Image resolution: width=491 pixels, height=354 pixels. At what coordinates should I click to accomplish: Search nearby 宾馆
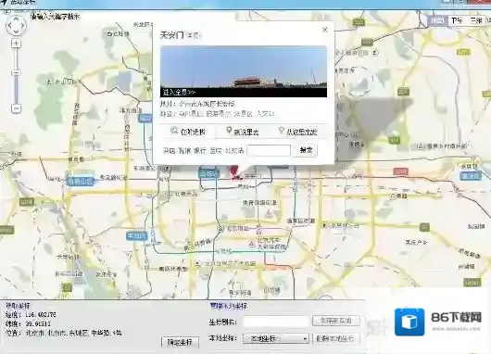tap(184, 151)
